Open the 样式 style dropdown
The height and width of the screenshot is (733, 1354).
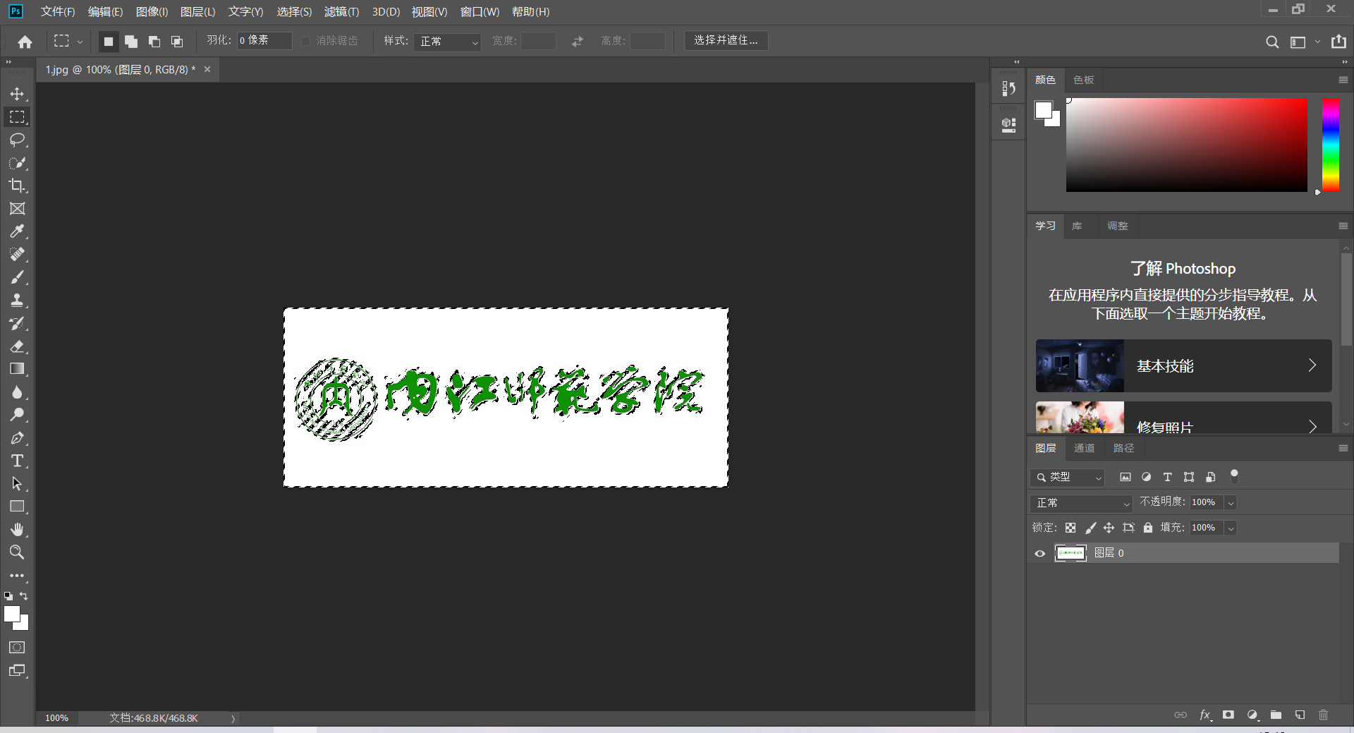(x=447, y=42)
